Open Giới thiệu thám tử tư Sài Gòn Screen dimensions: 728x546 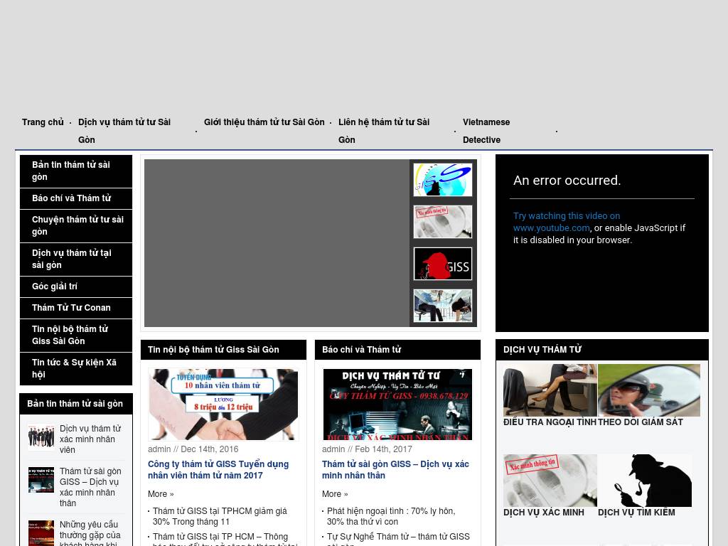coord(264,122)
